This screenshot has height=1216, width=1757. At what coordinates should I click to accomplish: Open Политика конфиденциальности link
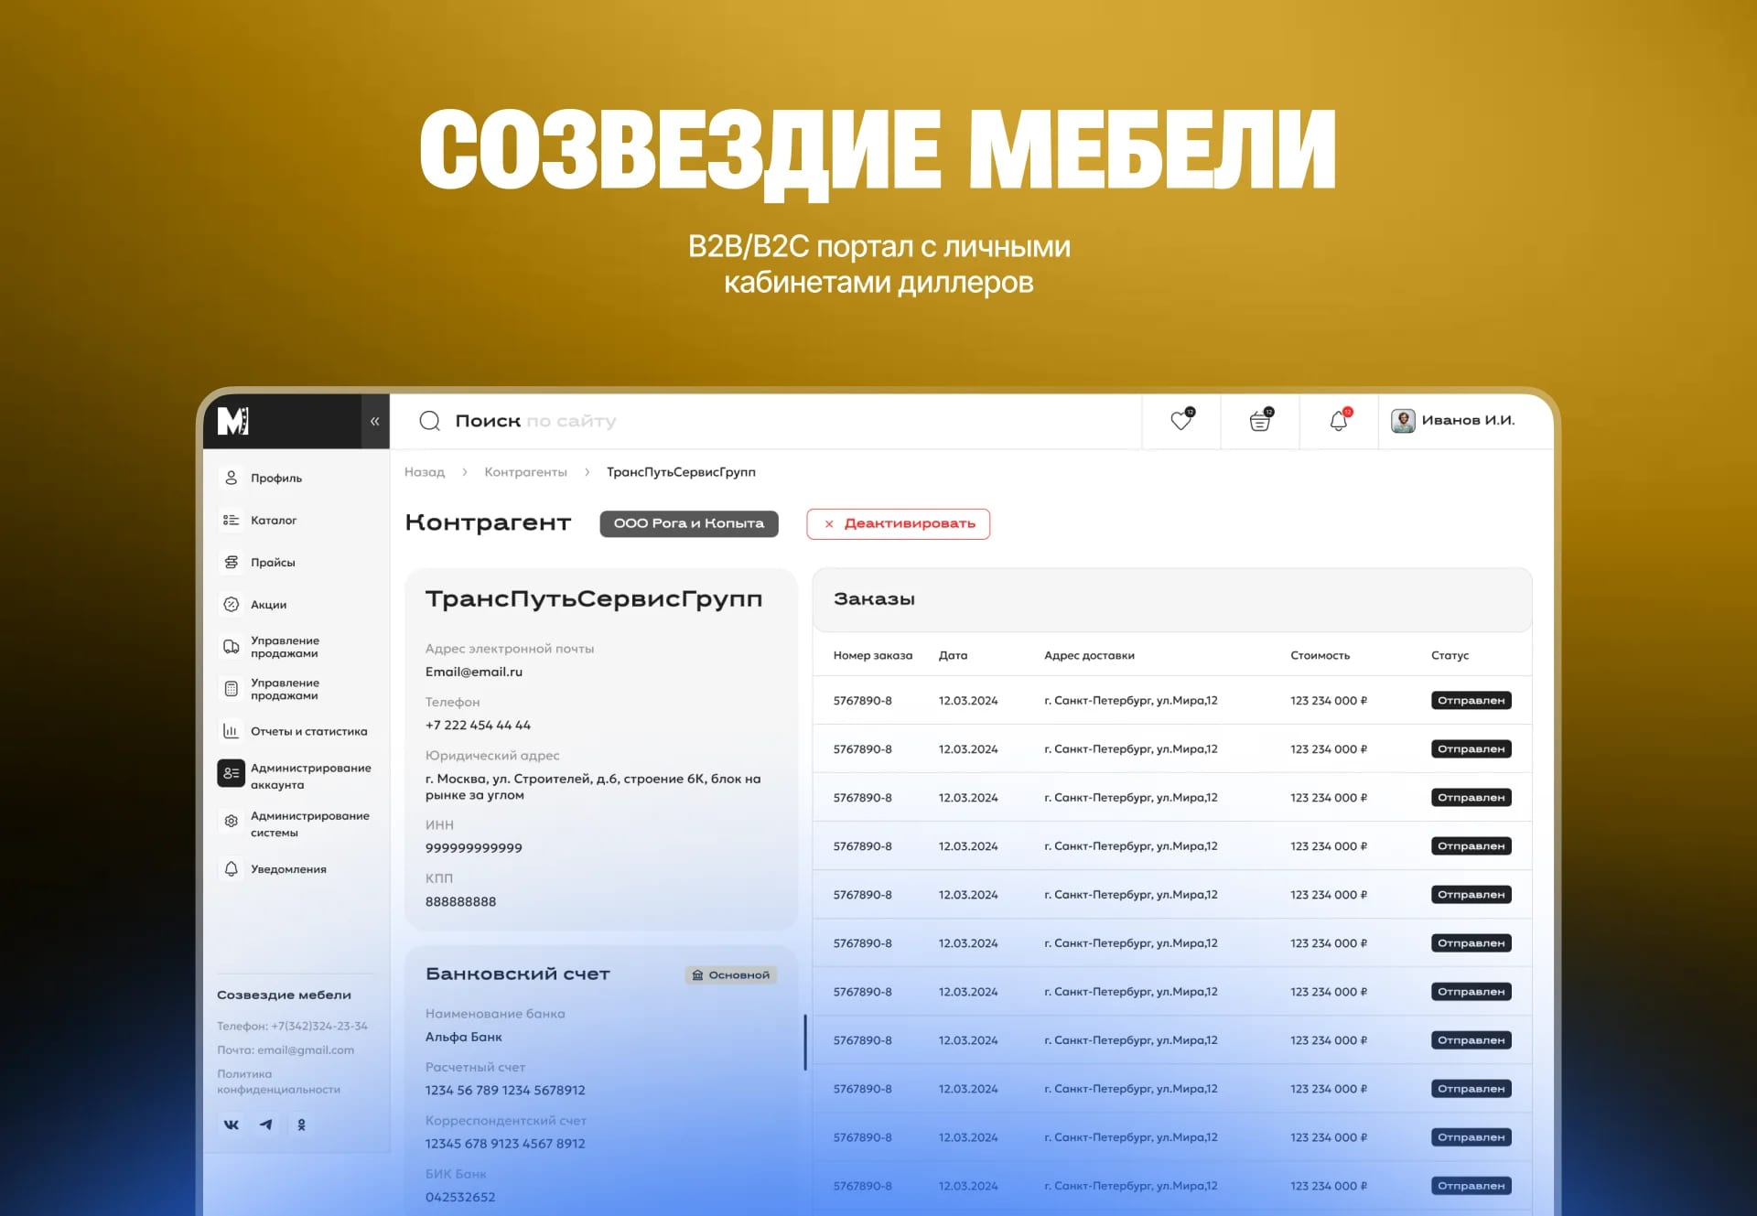coord(278,1081)
